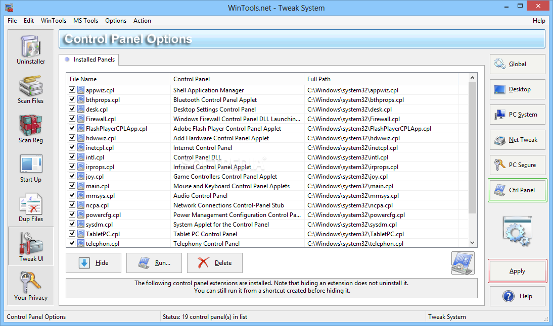The height and width of the screenshot is (326, 553).
Task: Click the WinTools app icon in title bar
Action: click(x=9, y=8)
